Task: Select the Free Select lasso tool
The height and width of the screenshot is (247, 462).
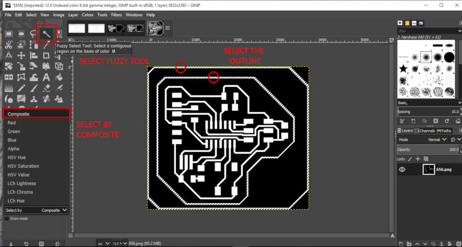Action: tap(33, 34)
